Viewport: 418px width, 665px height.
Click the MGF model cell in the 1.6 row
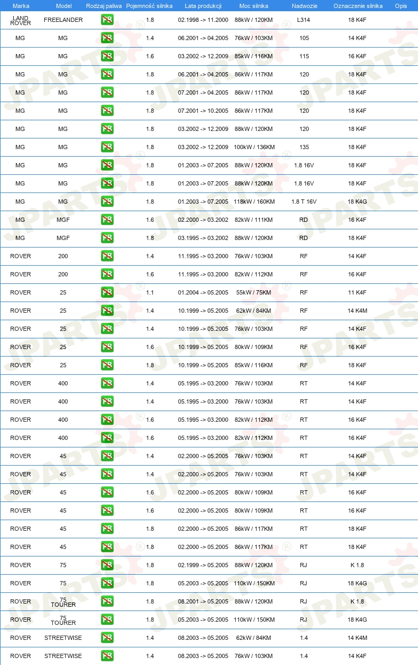[63, 220]
